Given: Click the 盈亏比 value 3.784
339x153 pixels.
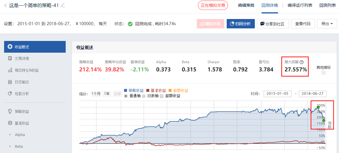Looking at the screenshot, I should 266,70.
